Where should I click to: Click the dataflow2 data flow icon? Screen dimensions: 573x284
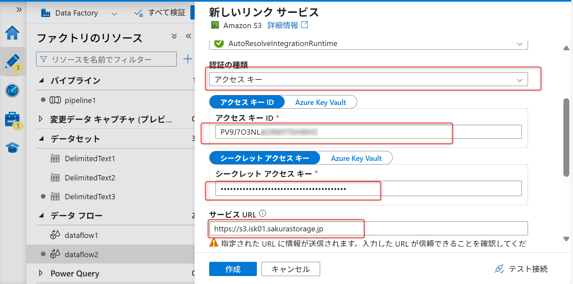[55, 254]
